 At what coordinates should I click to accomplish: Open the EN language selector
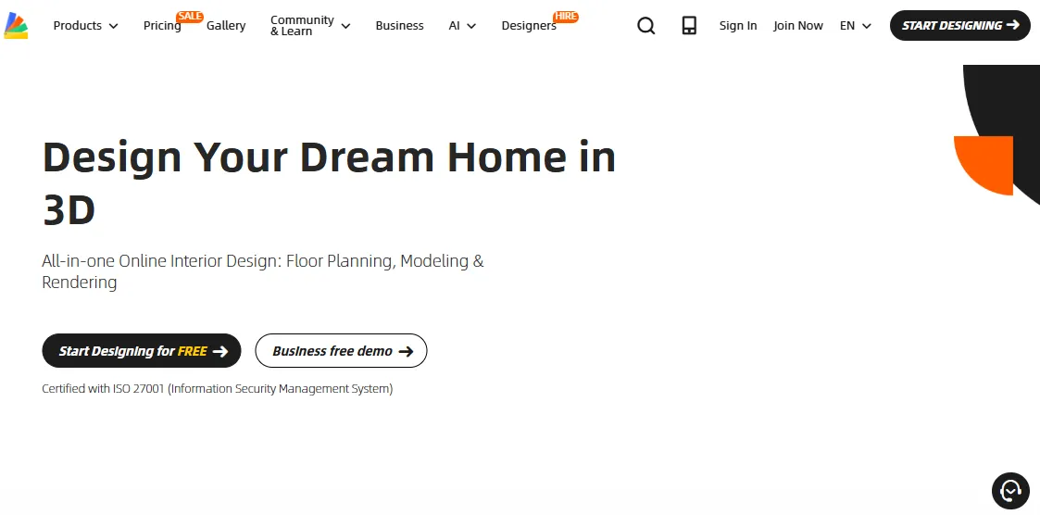coord(855,26)
